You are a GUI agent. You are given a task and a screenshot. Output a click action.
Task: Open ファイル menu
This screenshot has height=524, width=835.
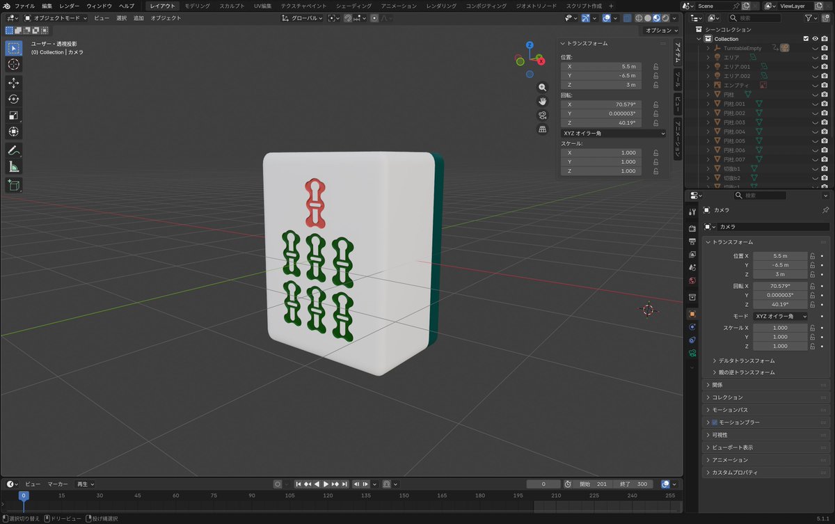tap(24, 6)
